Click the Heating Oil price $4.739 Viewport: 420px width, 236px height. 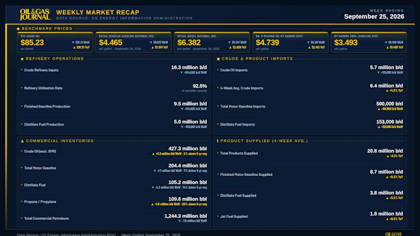(x=268, y=43)
